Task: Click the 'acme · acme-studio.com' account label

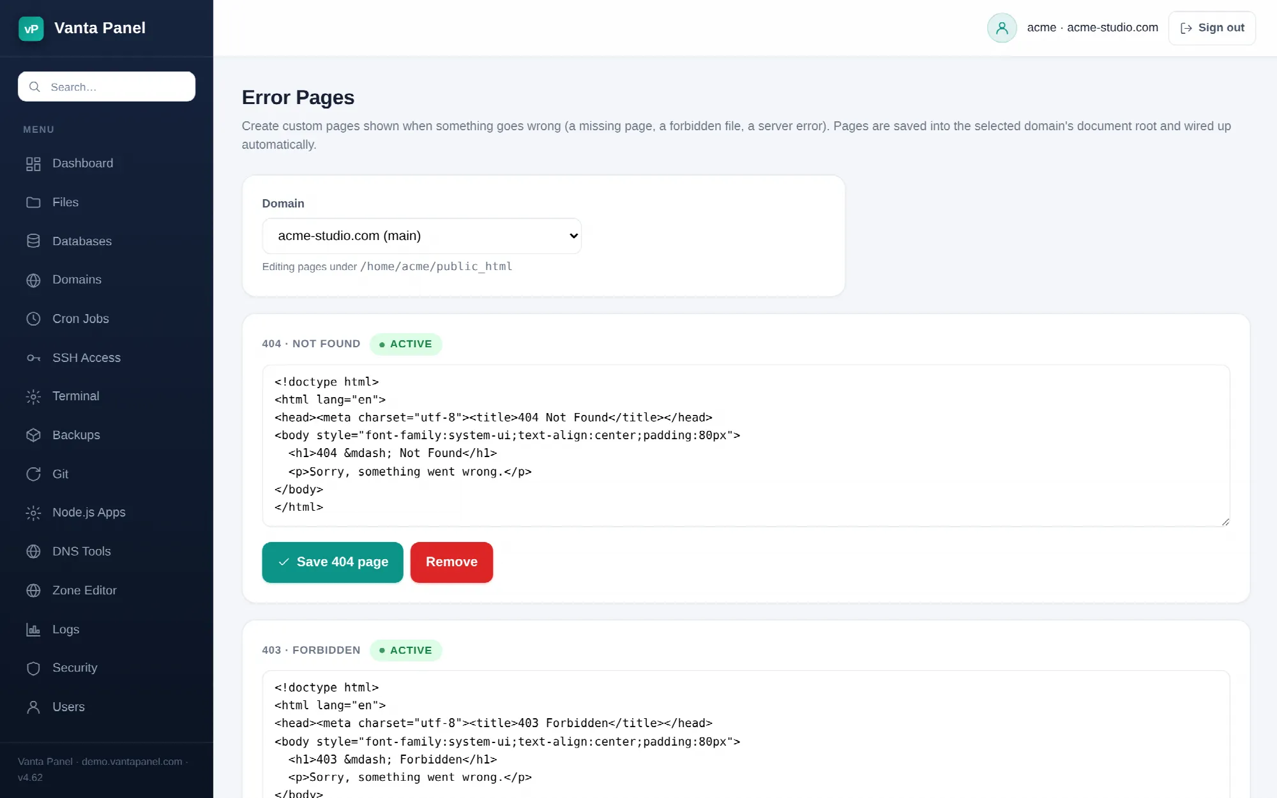Action: 1092,27
